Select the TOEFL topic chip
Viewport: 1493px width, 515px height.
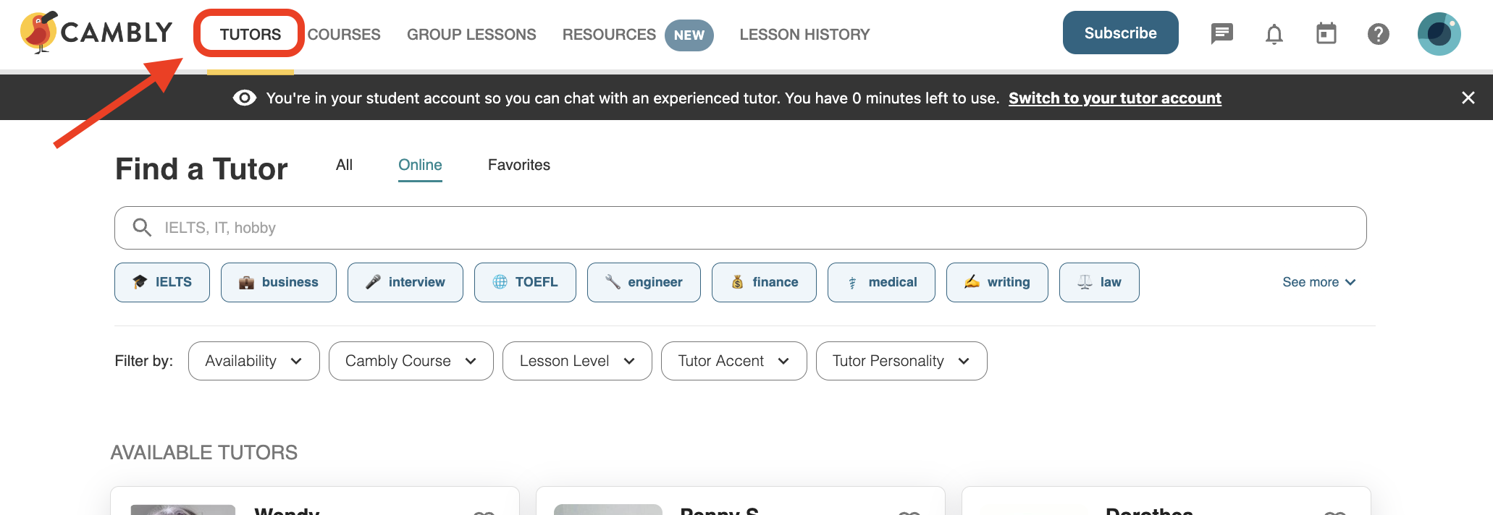click(x=525, y=282)
